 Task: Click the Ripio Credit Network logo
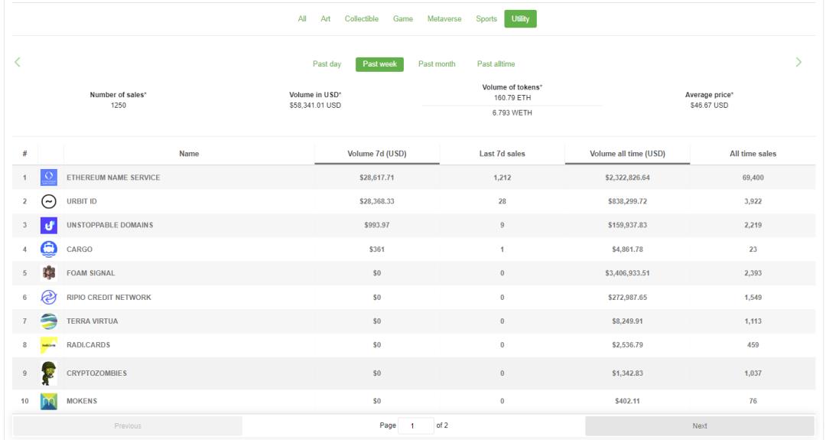click(x=49, y=297)
